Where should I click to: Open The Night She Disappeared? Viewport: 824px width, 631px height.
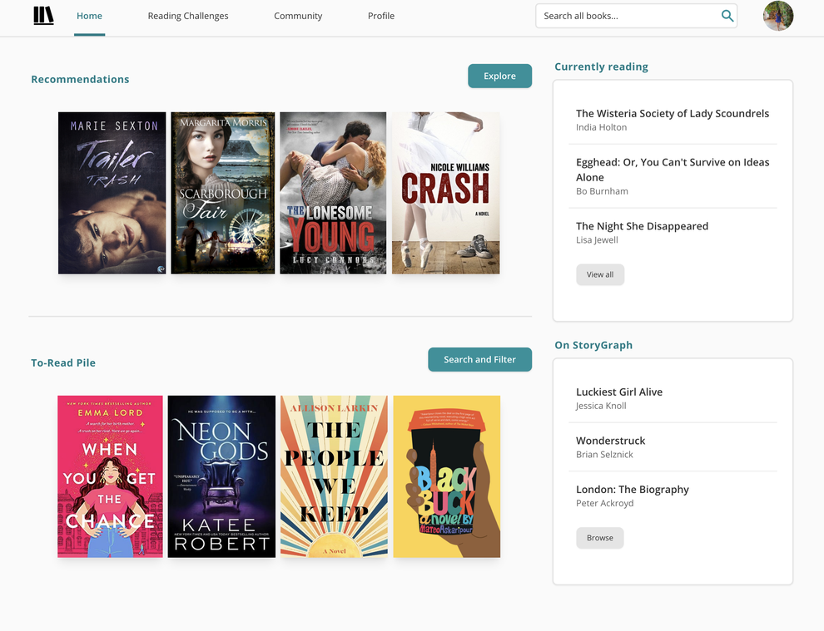coord(643,226)
